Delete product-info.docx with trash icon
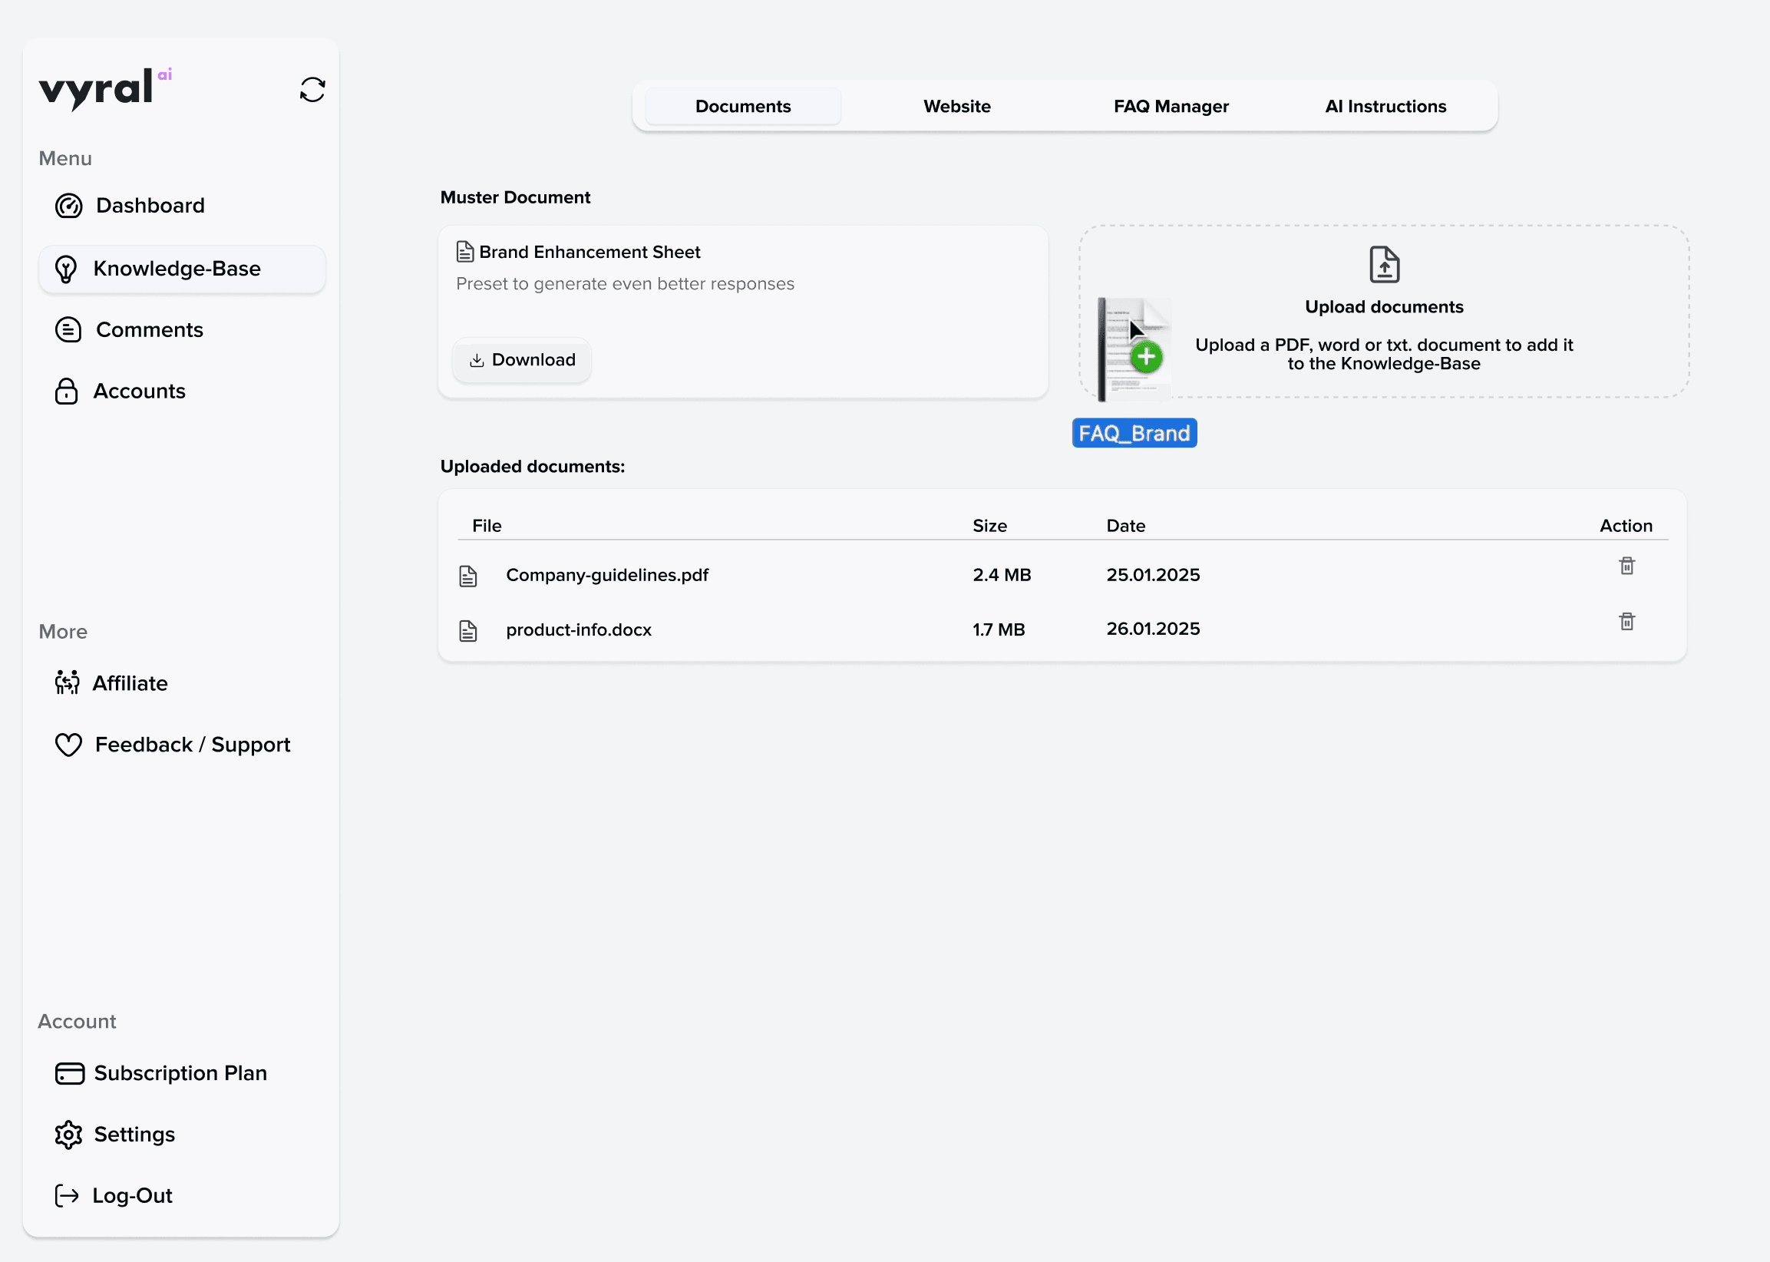Screen dimensions: 1770x1262 tap(1626, 621)
